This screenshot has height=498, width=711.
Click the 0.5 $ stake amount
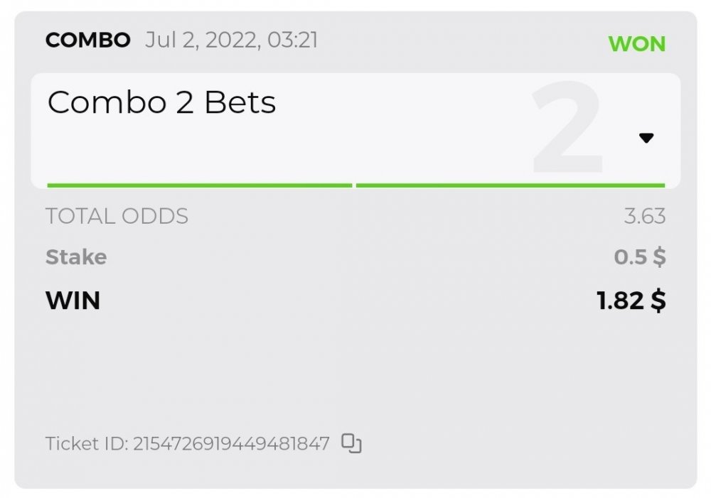click(639, 257)
